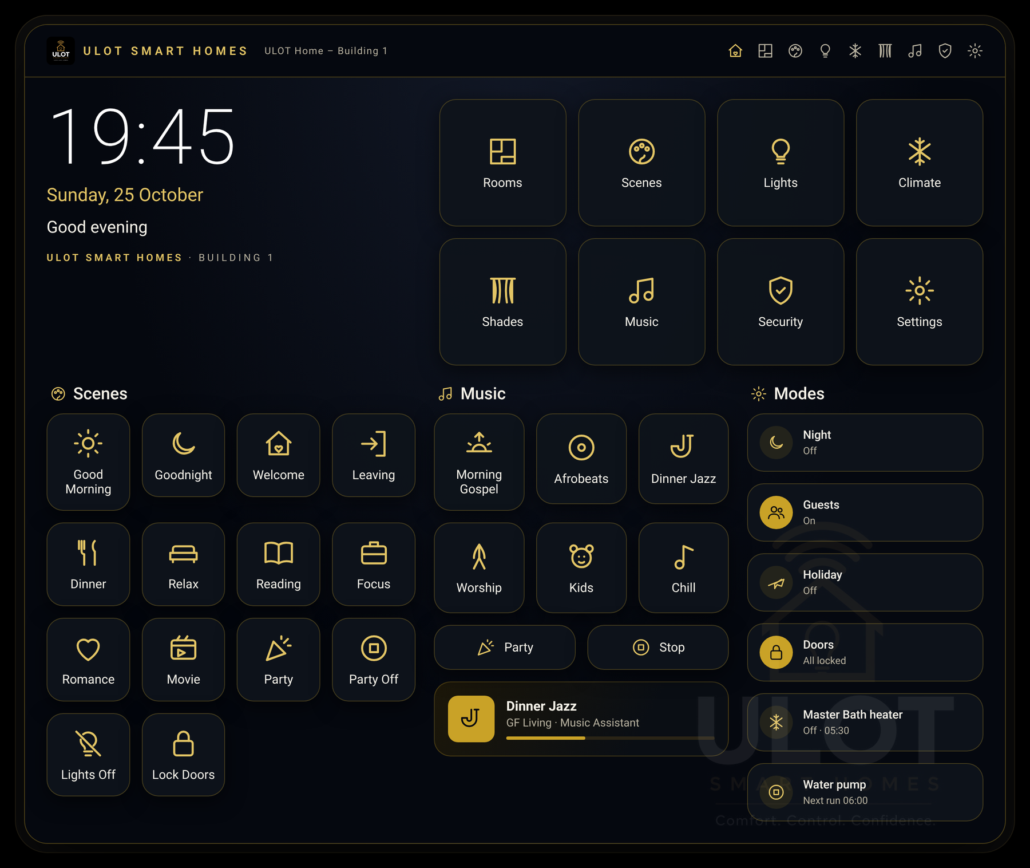Activate the Relax scene
1030x868 pixels.
tap(183, 564)
